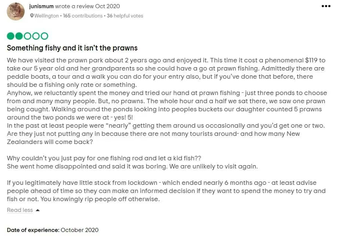Open the junismum username profile link
The image size is (338, 242).
pos(41,6)
